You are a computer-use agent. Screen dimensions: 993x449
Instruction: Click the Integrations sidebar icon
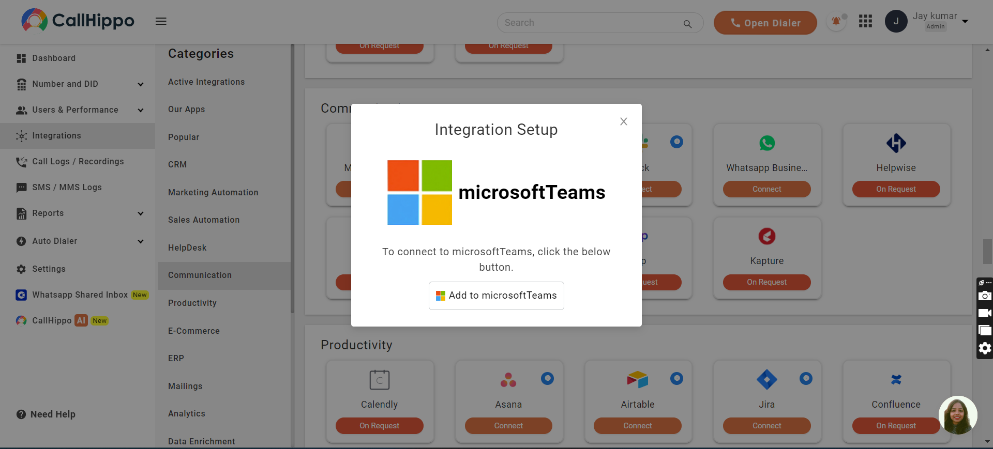point(21,136)
